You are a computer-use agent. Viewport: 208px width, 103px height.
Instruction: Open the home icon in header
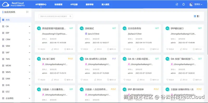177,4
